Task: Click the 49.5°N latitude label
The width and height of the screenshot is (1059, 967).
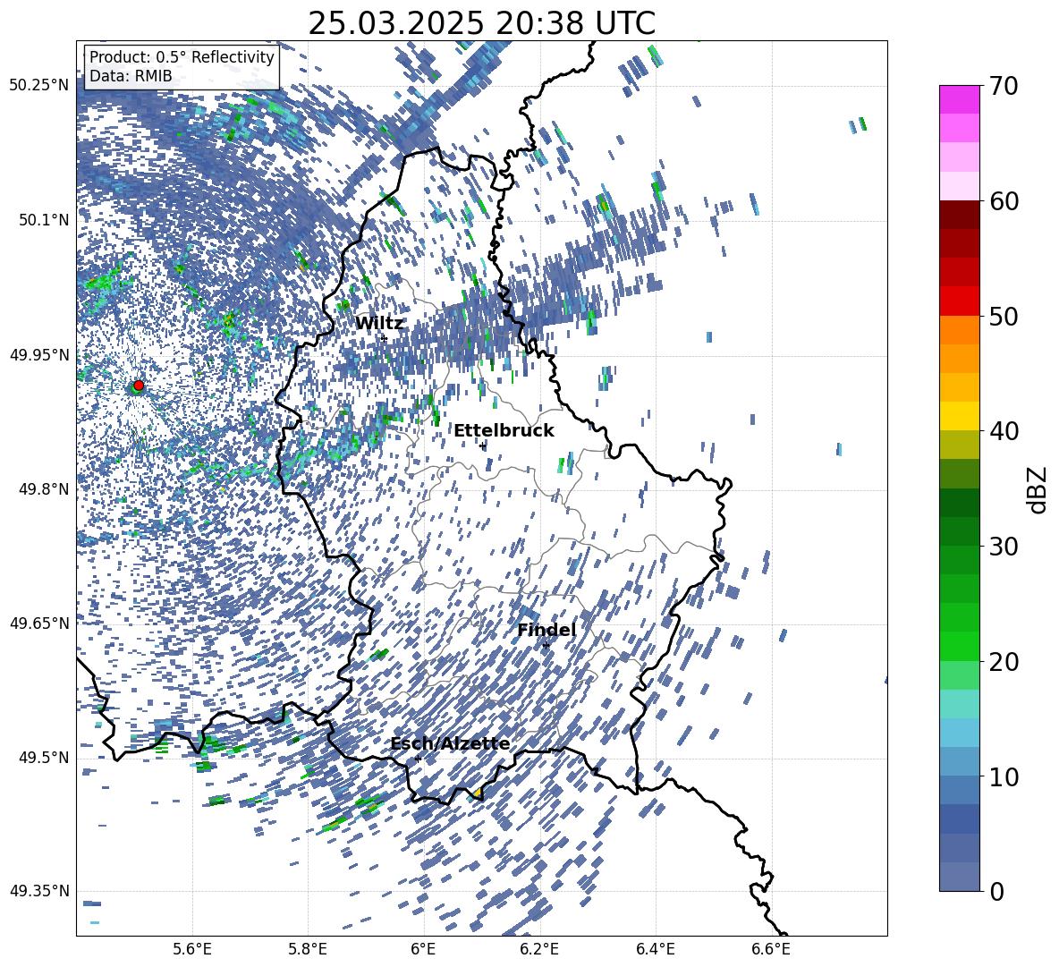Action: coord(43,758)
